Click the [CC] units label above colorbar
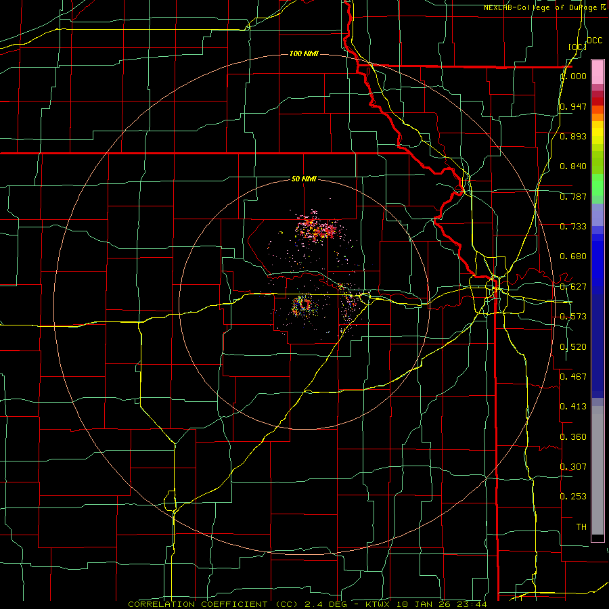 [x=577, y=47]
